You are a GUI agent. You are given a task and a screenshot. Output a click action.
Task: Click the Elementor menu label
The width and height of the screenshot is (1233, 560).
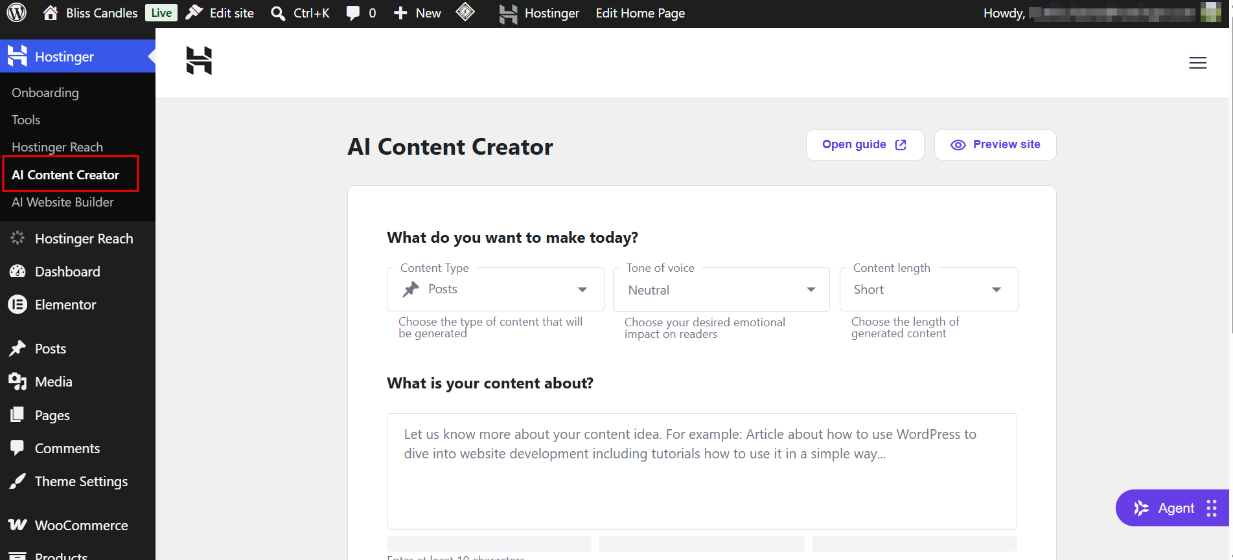pos(65,305)
